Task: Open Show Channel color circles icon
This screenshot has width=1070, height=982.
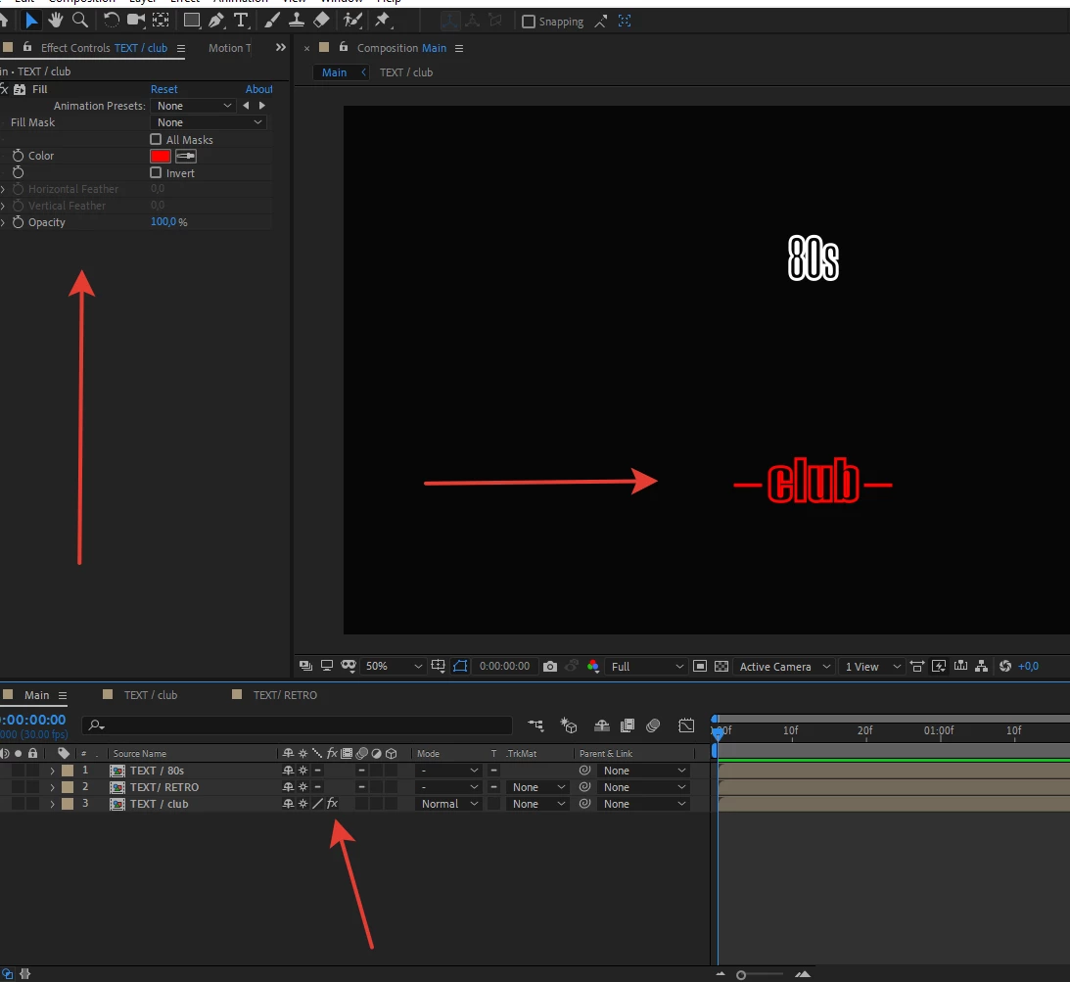Action: pyautogui.click(x=593, y=667)
